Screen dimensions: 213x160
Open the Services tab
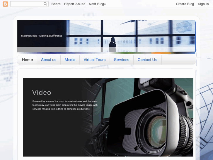coord(122,60)
